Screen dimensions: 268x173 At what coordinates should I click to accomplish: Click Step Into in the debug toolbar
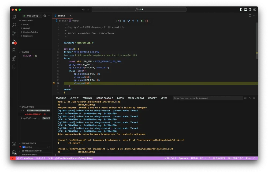click(x=133, y=21)
